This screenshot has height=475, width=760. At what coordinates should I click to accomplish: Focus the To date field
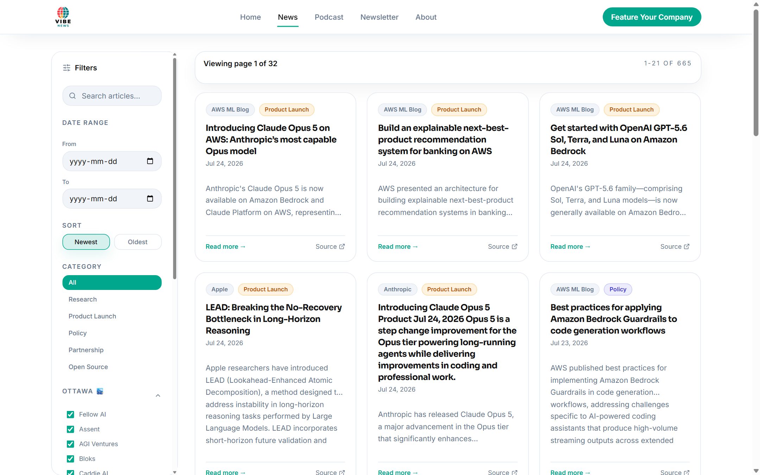point(112,198)
